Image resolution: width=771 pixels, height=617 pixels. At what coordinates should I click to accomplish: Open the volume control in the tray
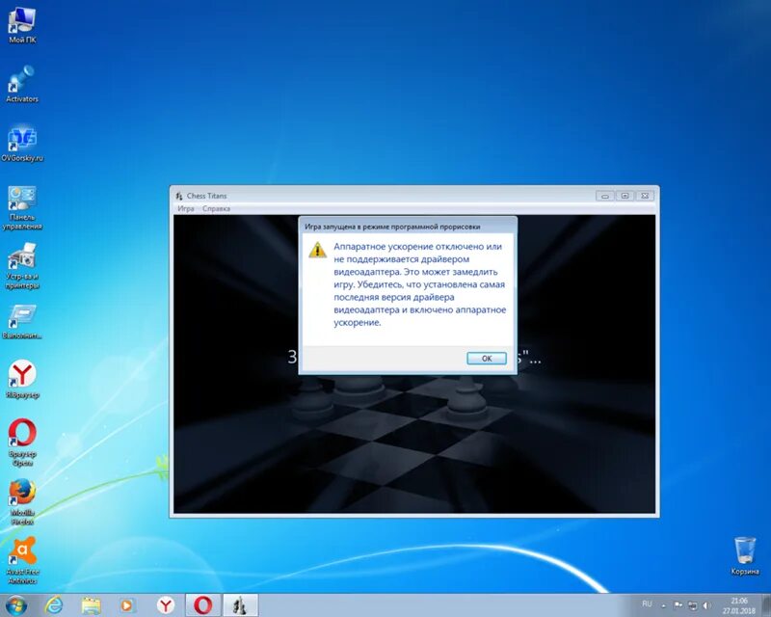point(708,605)
